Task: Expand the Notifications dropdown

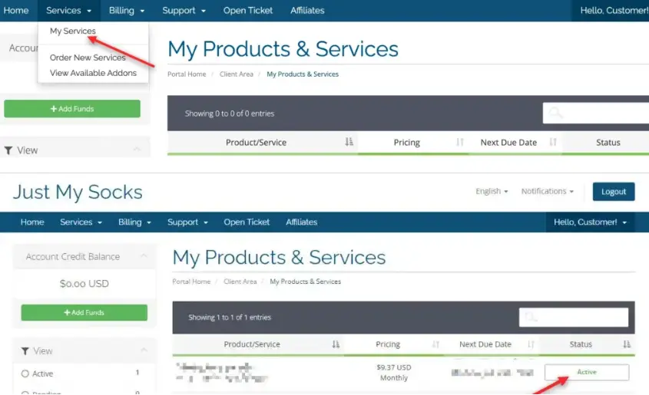Action: pyautogui.click(x=548, y=191)
